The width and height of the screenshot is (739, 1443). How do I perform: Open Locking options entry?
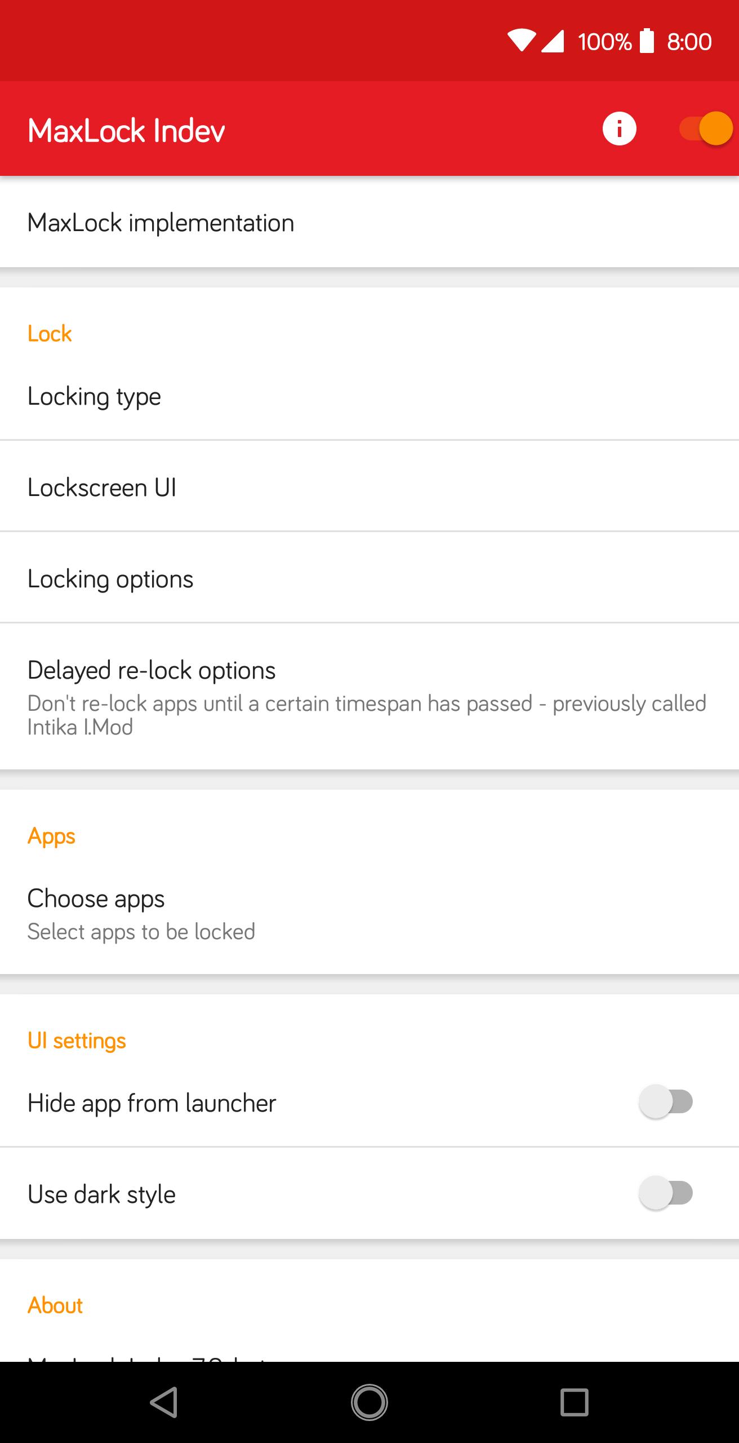[x=369, y=579]
